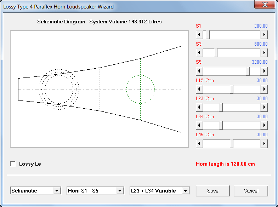
Task: Click the L23 Con label
Action: tap(205, 98)
